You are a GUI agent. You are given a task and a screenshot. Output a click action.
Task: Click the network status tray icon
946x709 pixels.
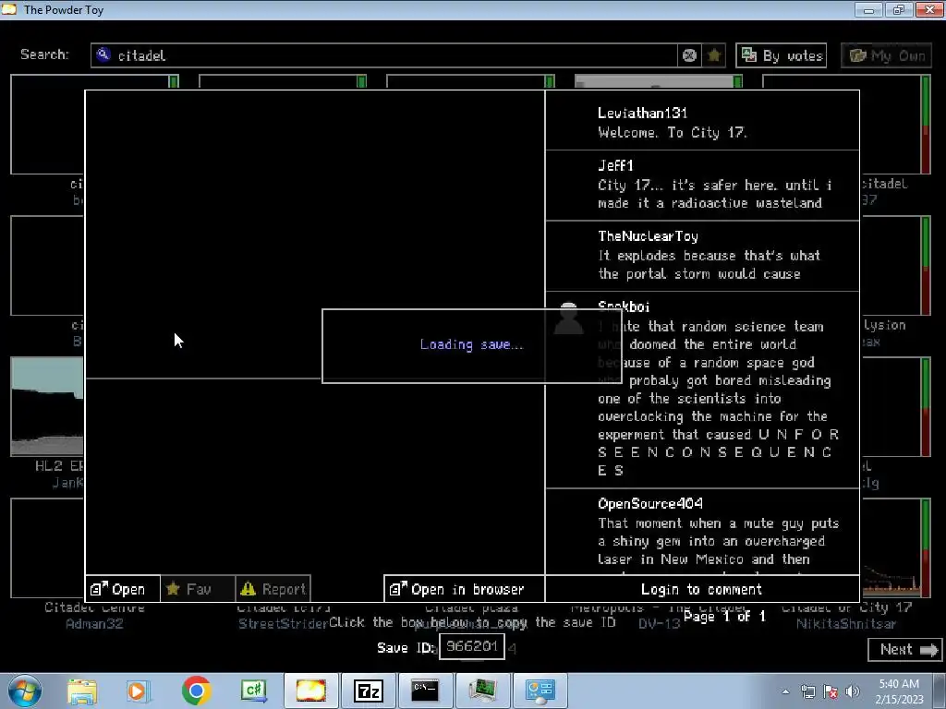point(807,691)
